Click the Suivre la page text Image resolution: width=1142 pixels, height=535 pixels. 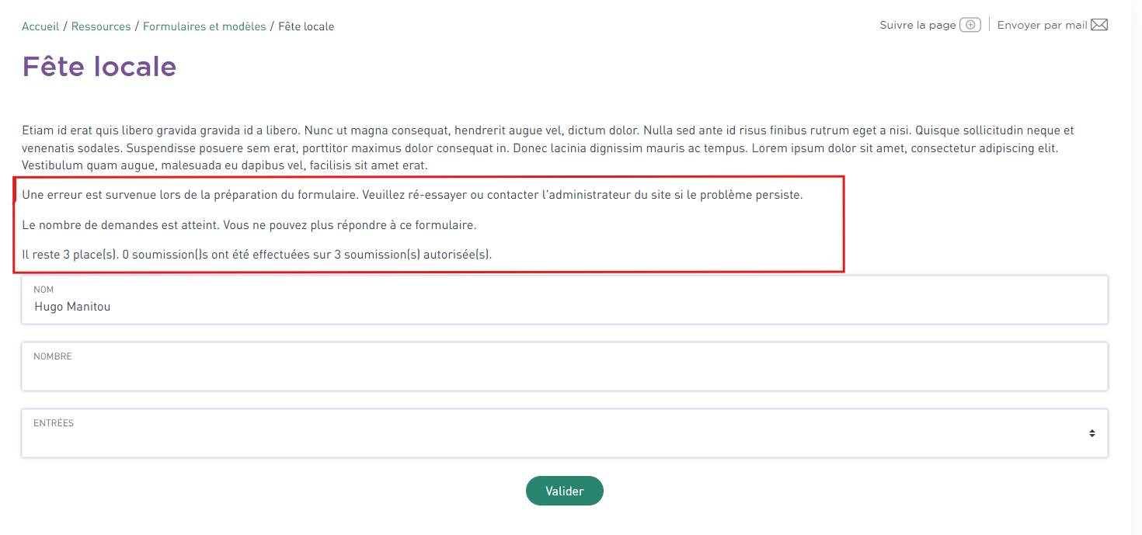[917, 25]
